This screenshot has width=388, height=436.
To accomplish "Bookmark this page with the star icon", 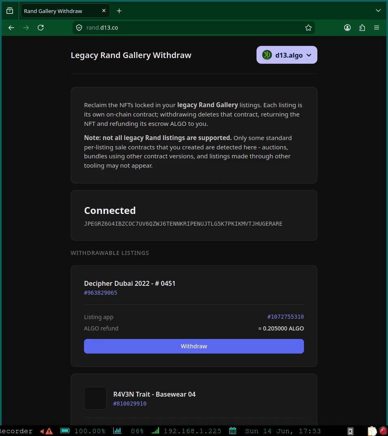I will click(x=308, y=28).
